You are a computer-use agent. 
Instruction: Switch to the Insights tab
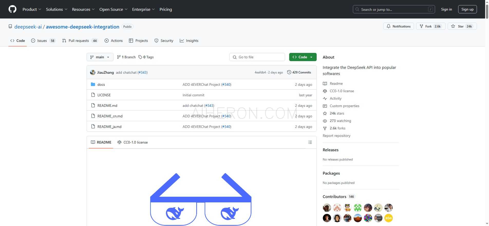pos(189,41)
